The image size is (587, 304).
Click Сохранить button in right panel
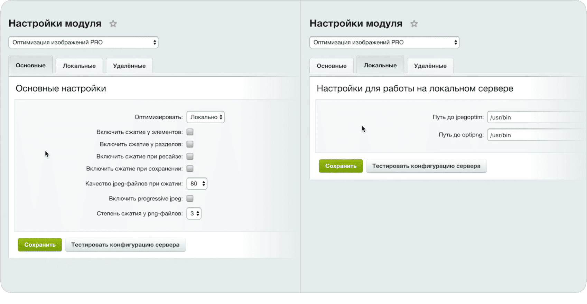click(x=341, y=166)
